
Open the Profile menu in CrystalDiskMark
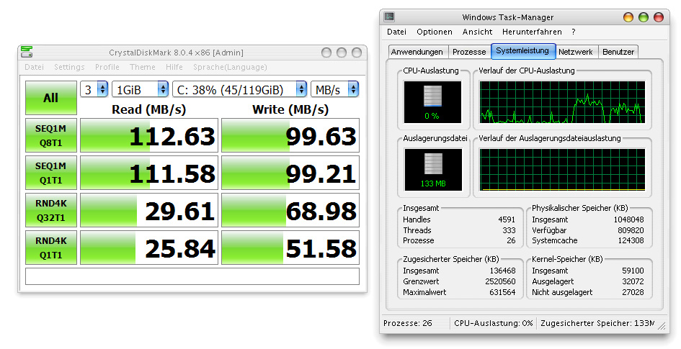[107, 67]
